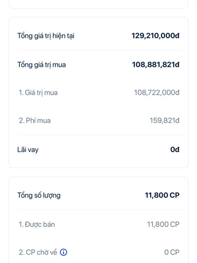This screenshot has width=197, height=263.
Task: Select the Lãi vay row label
Action: click(x=28, y=150)
